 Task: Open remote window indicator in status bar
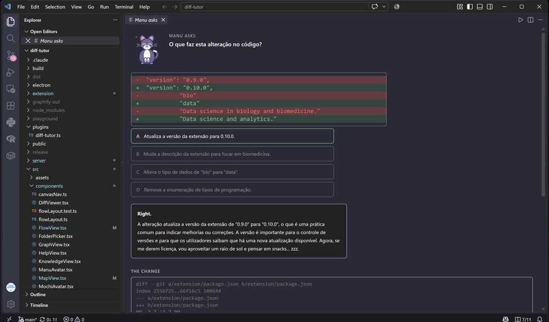9,319
